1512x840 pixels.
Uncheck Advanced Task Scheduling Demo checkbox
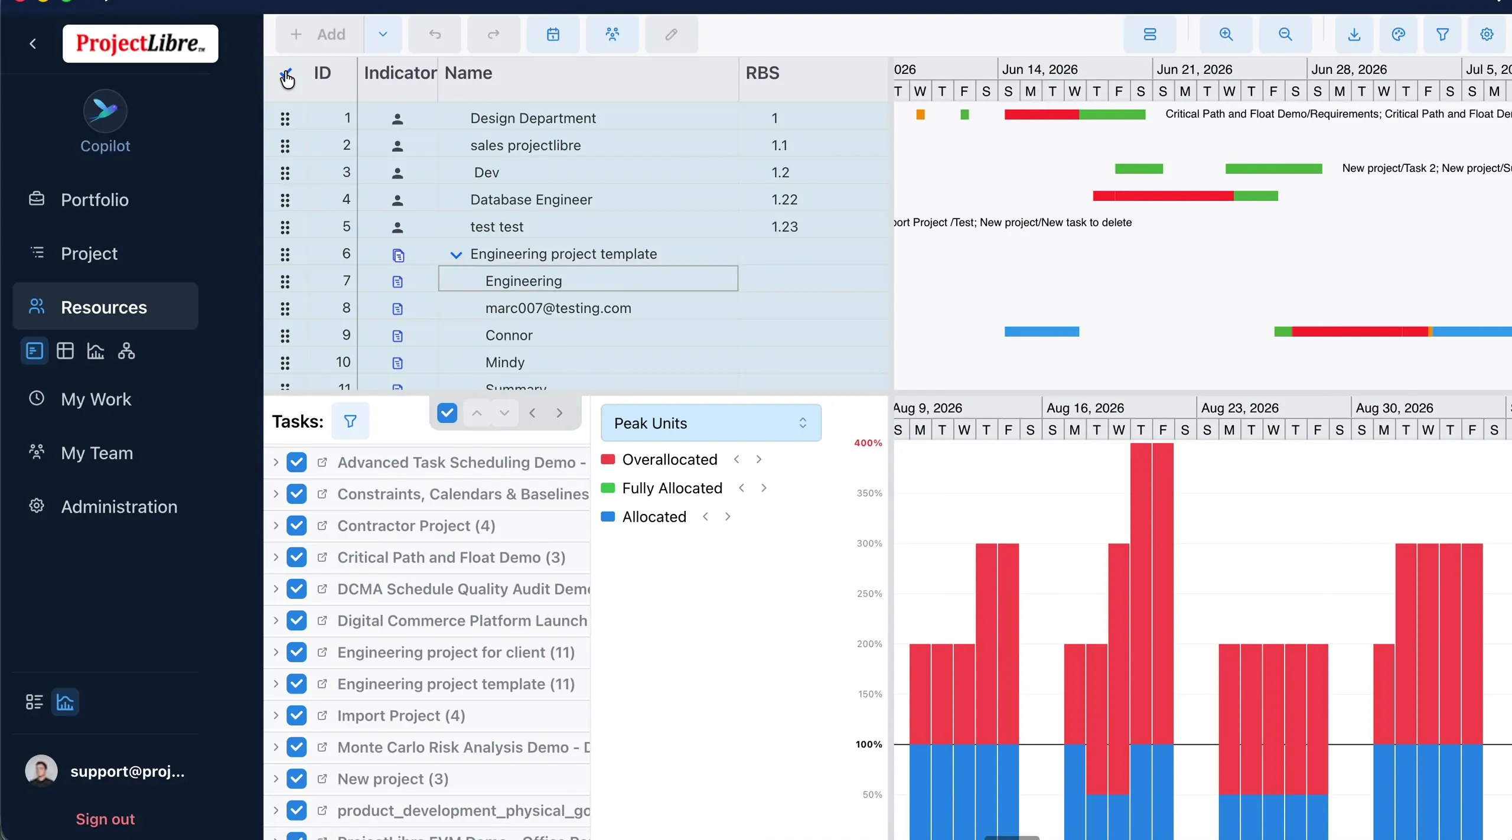point(296,462)
